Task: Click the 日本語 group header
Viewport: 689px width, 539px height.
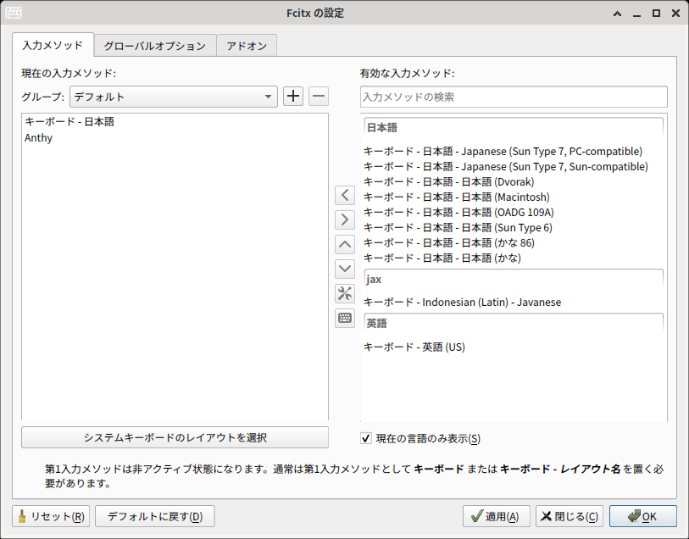Action: tap(514, 128)
